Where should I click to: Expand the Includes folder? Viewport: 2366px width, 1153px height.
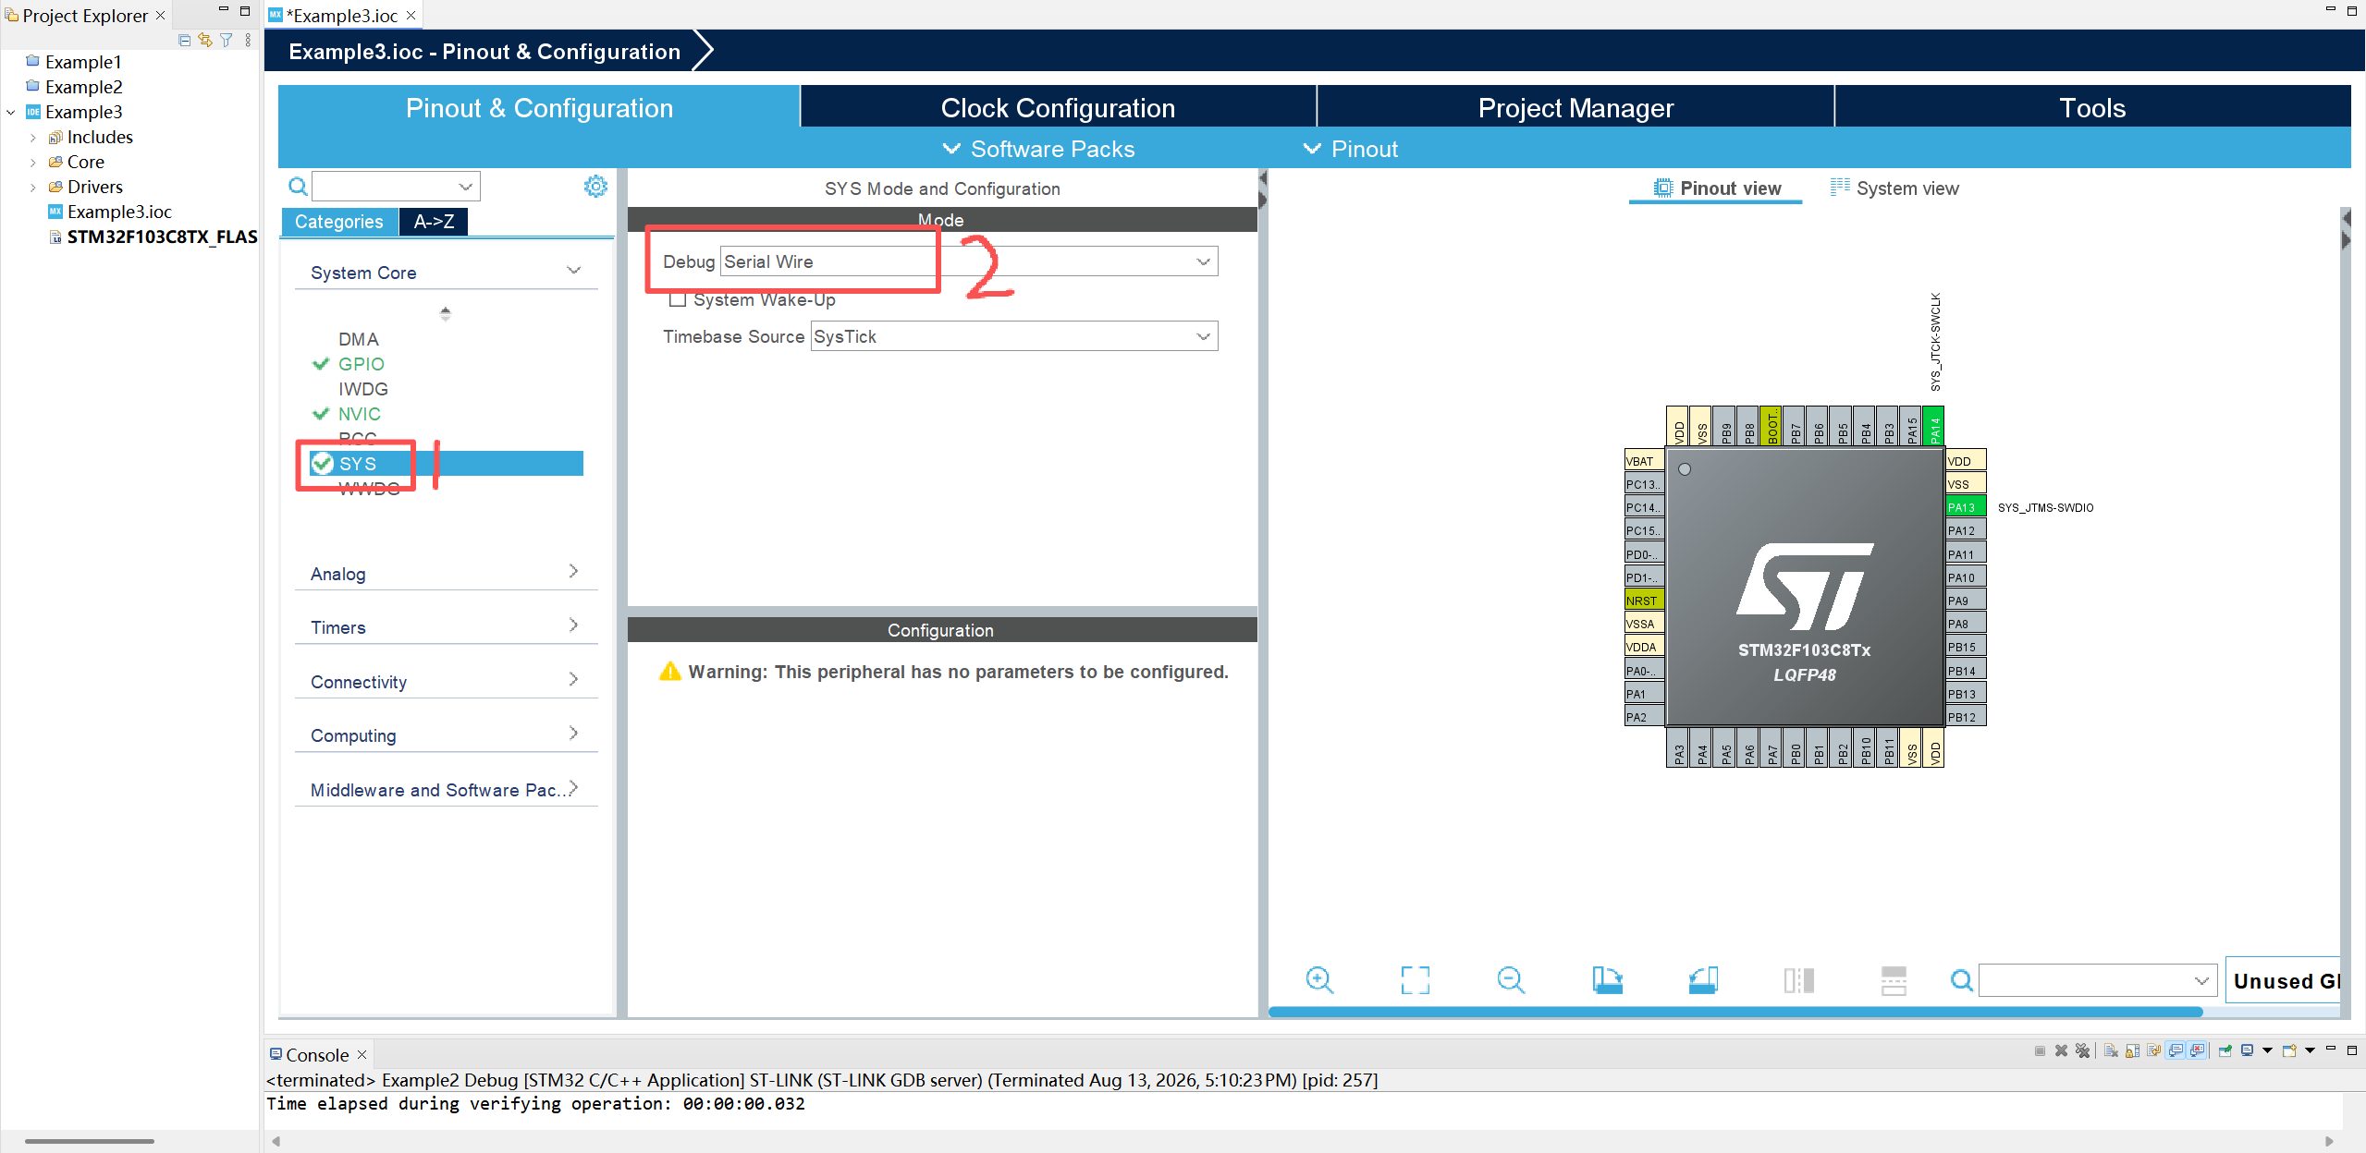(x=33, y=138)
